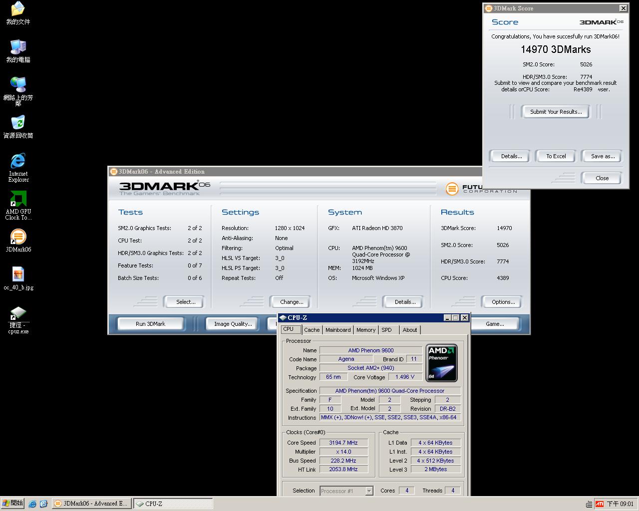The width and height of the screenshot is (639, 511).
Task: Click the taskbar clock 下午 09:01
Action: pyautogui.click(x=620, y=504)
